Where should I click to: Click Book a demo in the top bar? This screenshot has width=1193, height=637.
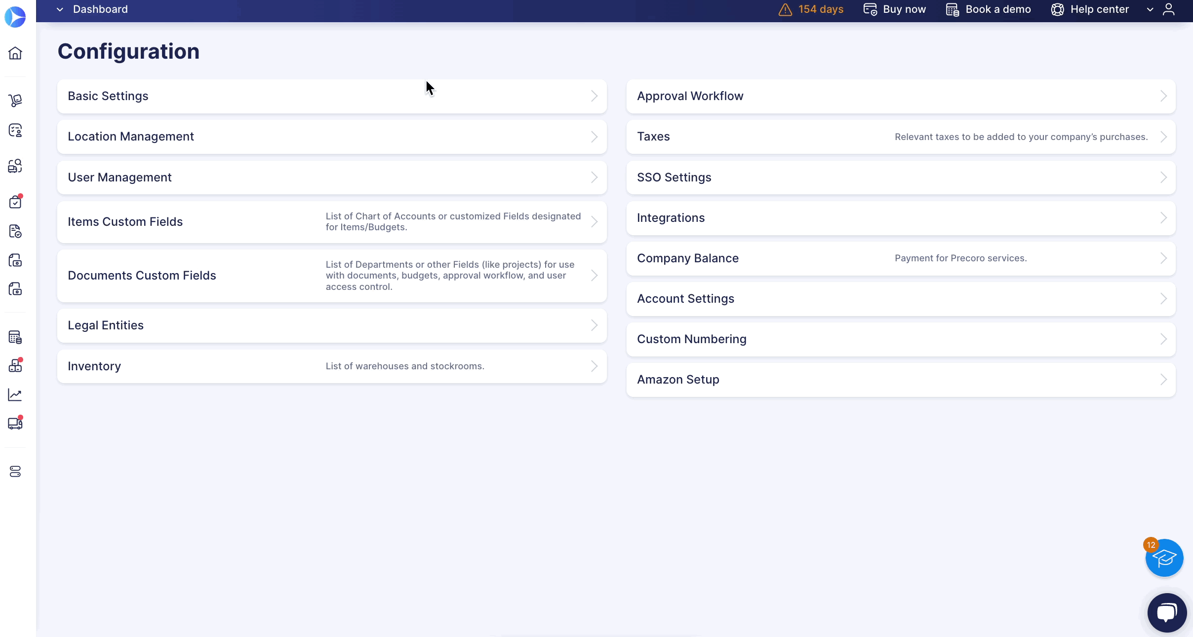[x=989, y=9]
